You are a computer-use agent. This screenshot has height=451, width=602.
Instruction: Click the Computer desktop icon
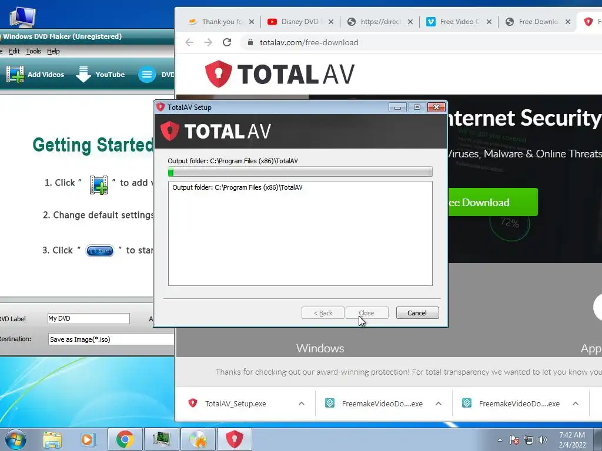point(22,16)
